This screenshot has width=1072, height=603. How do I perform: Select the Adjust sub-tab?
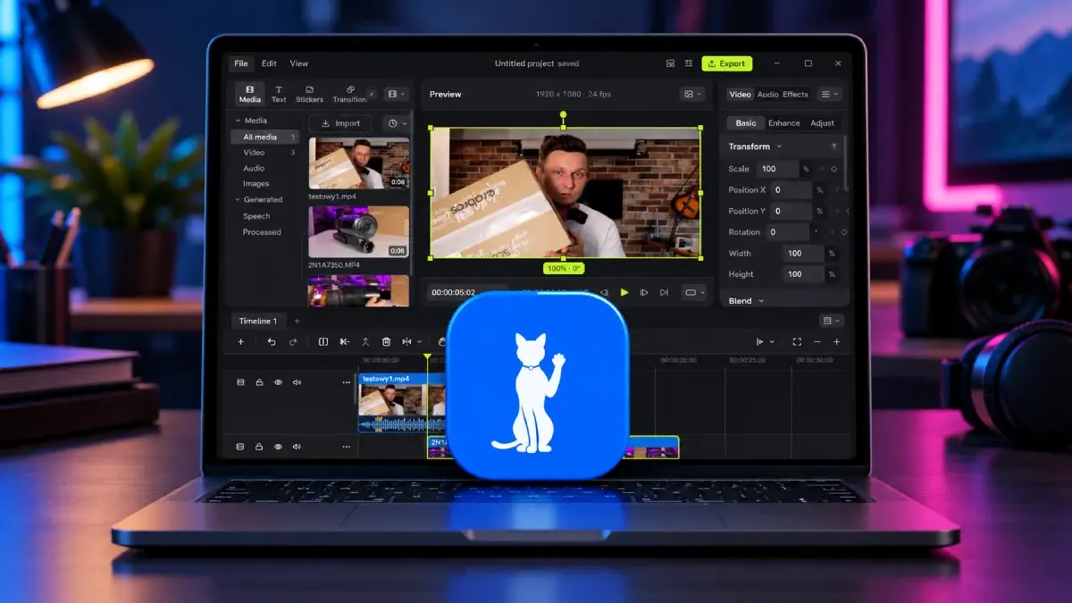(x=822, y=123)
